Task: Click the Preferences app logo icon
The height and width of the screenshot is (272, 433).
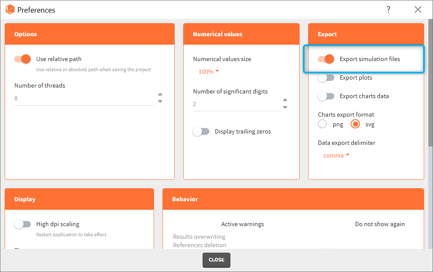Action: (x=10, y=10)
